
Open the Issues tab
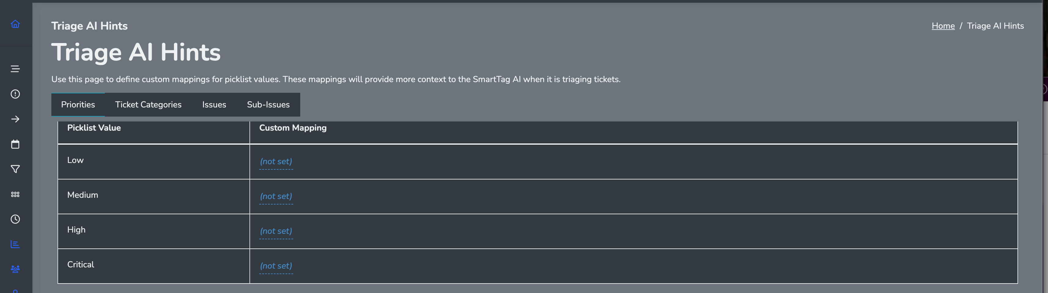[214, 105]
